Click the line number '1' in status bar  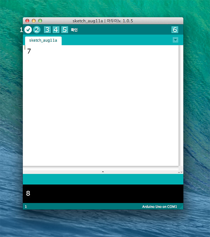pos(26,207)
